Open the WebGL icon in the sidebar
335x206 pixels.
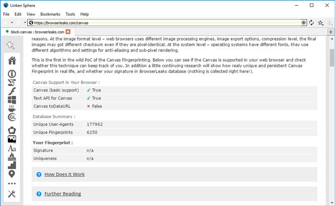[x=12, y=117]
